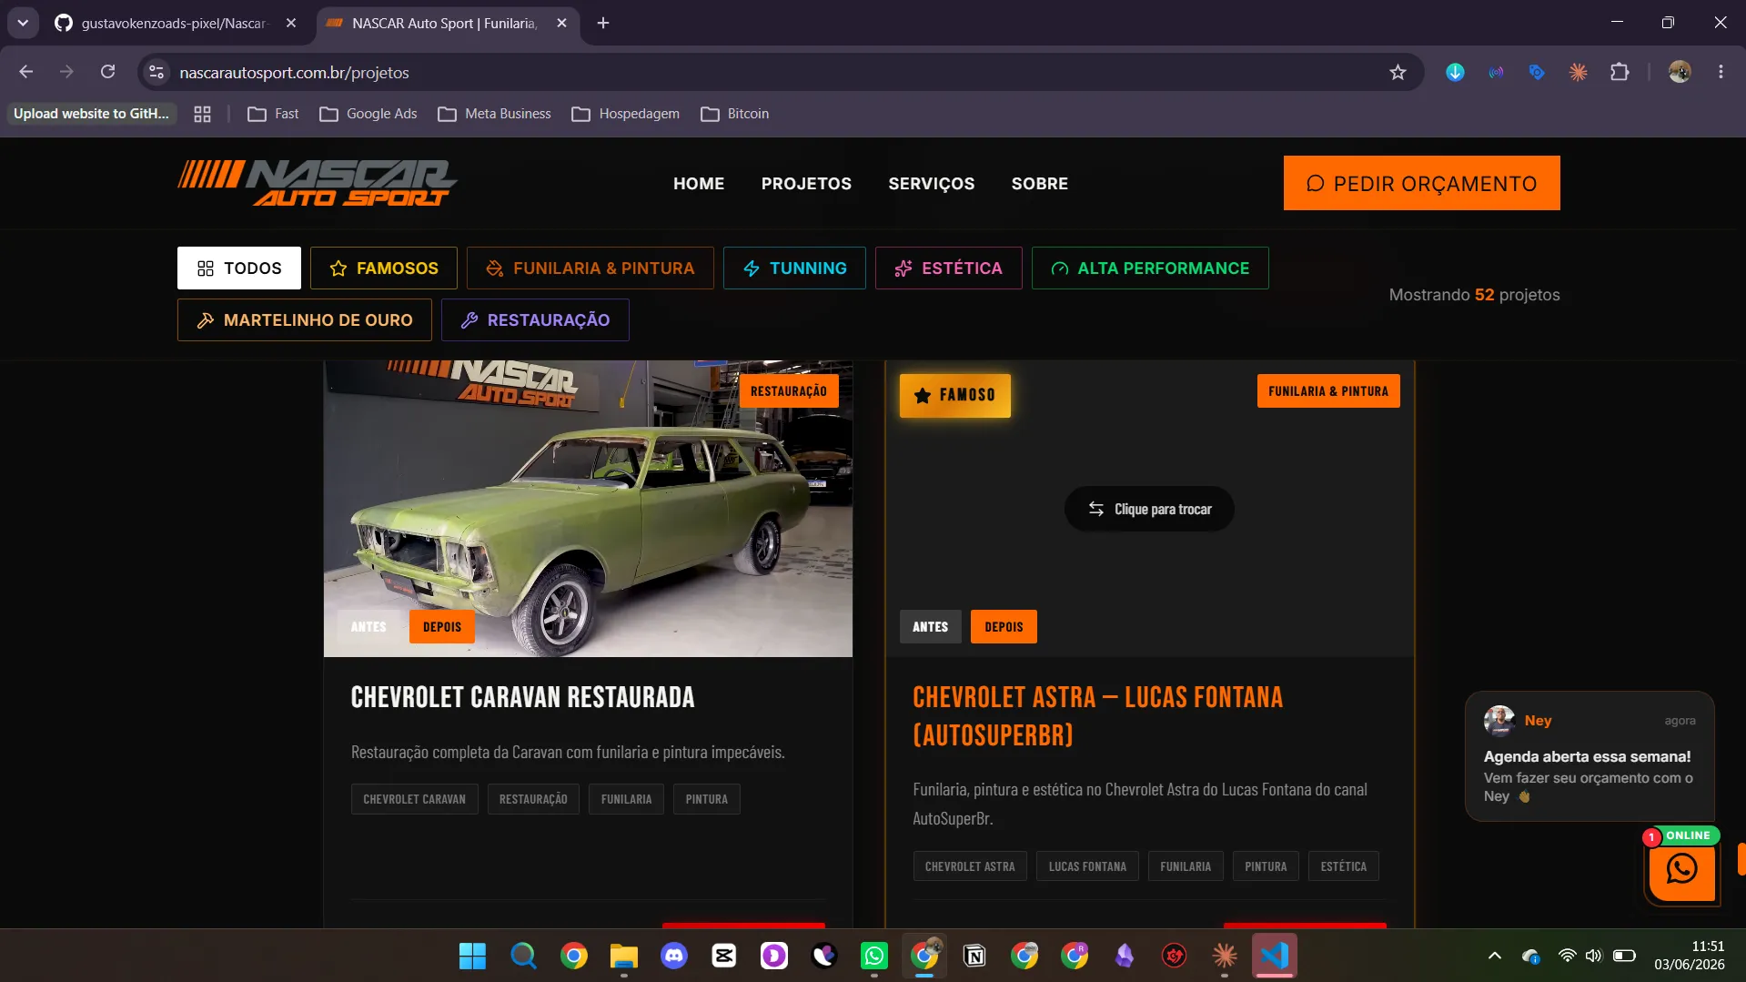Show DEPOIS photo on Caravan card

[x=442, y=627]
